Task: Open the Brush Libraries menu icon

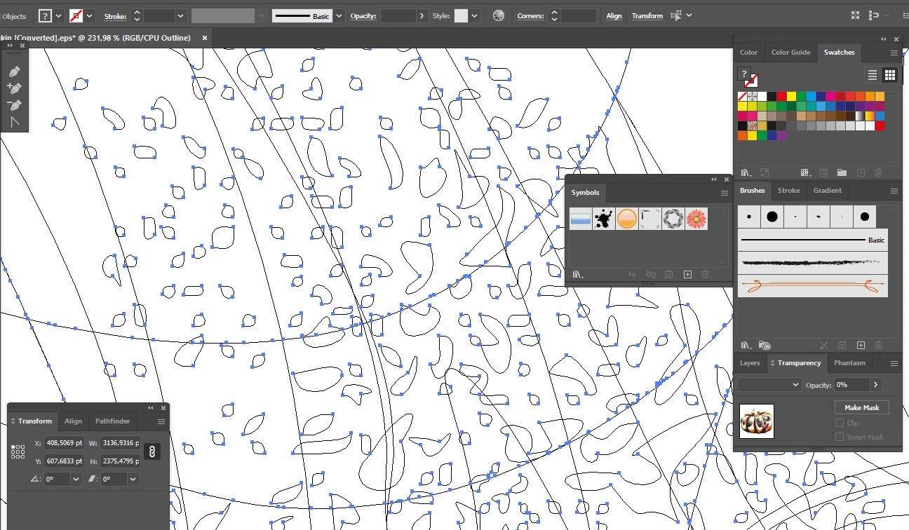Action: point(747,345)
